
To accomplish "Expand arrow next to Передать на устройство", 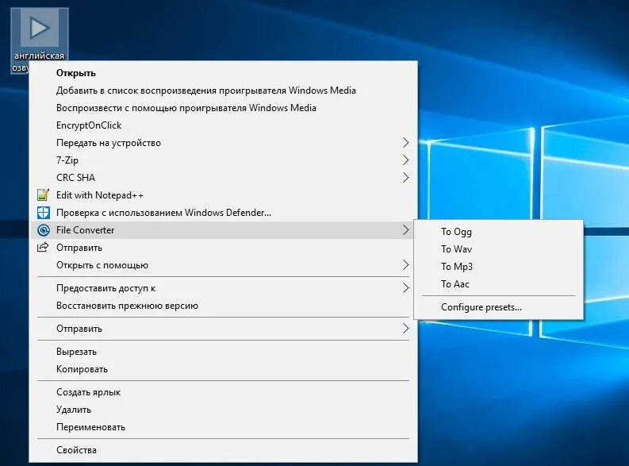I will click(405, 142).
